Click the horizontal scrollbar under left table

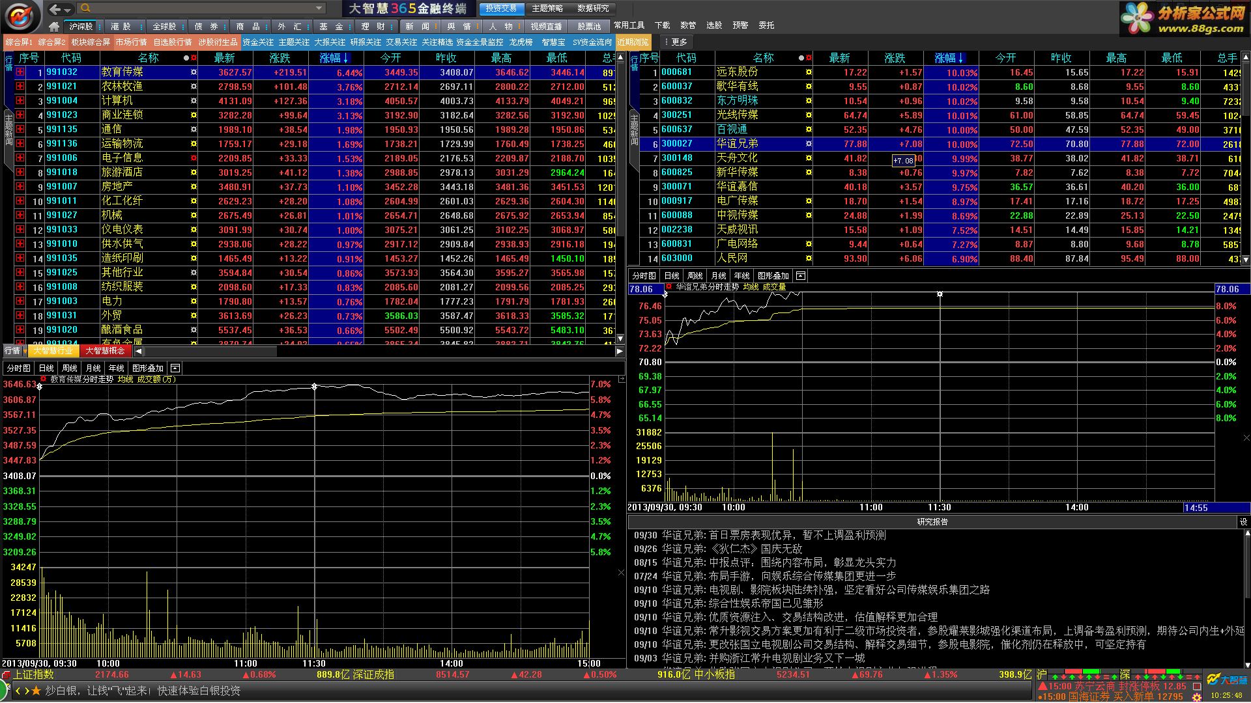click(x=379, y=351)
